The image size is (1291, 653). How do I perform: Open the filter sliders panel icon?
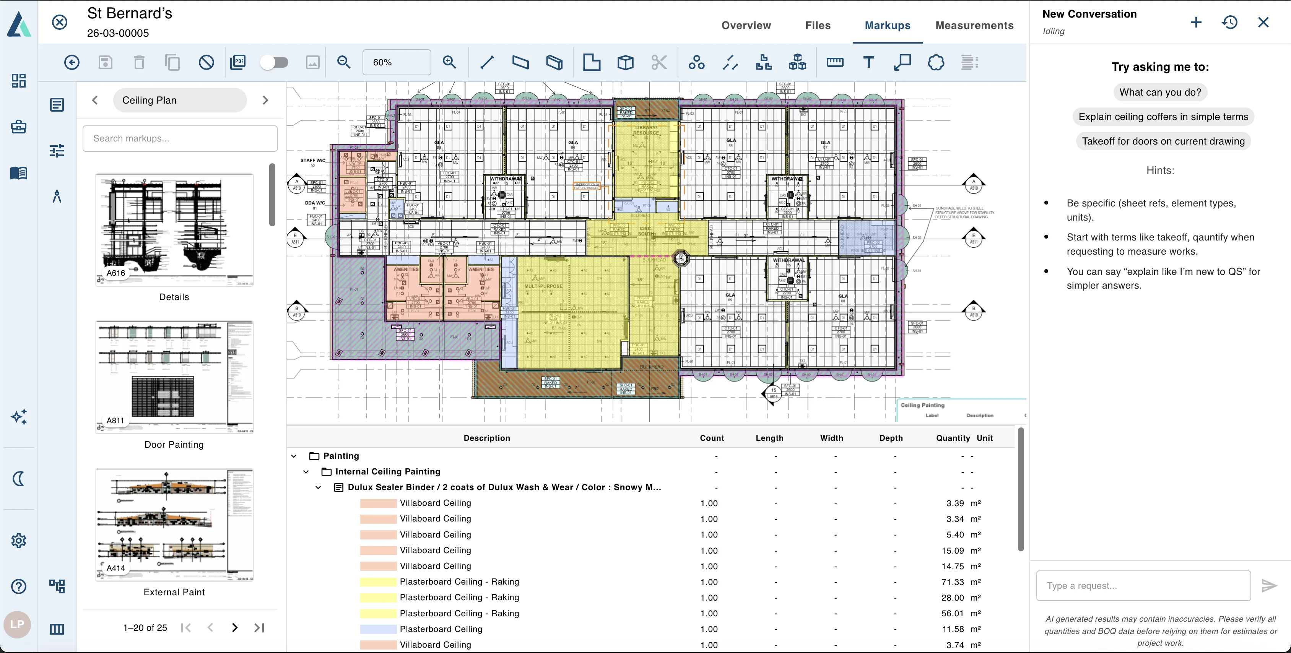[57, 150]
